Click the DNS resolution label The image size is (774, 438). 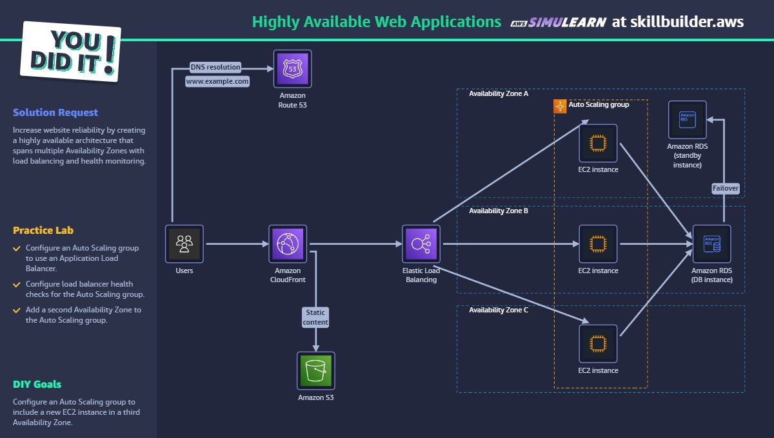point(215,66)
